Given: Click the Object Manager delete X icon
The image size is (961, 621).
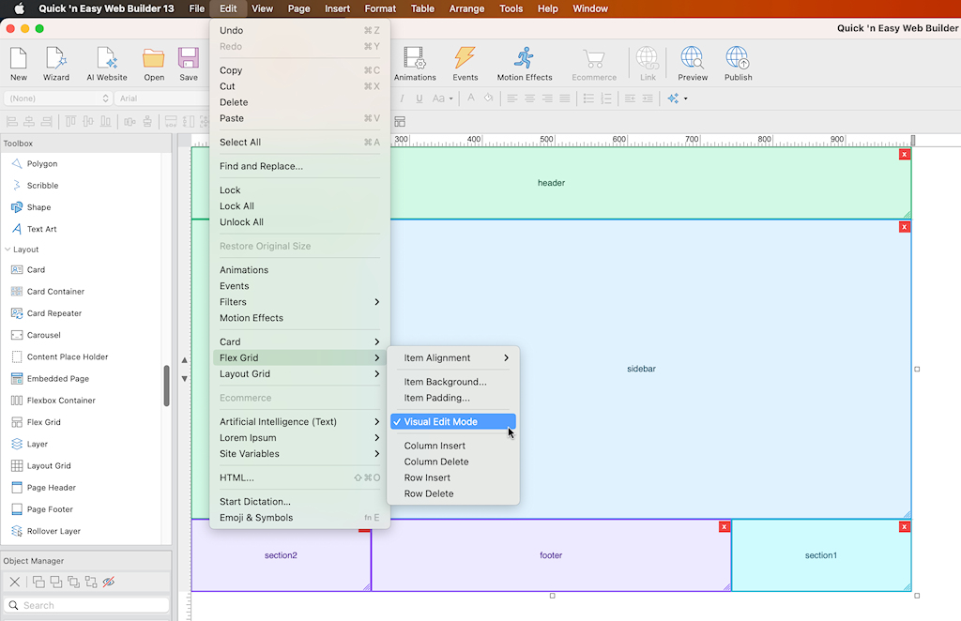Looking at the screenshot, I should coord(15,582).
